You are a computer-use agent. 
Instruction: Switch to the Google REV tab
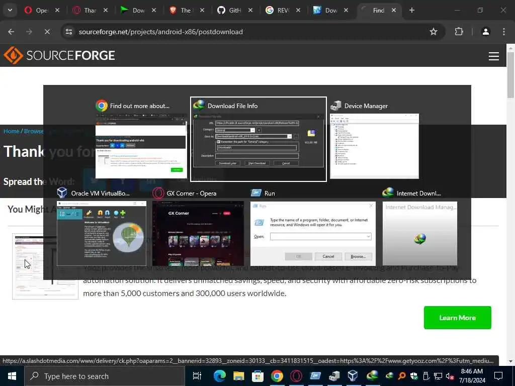pos(283,10)
